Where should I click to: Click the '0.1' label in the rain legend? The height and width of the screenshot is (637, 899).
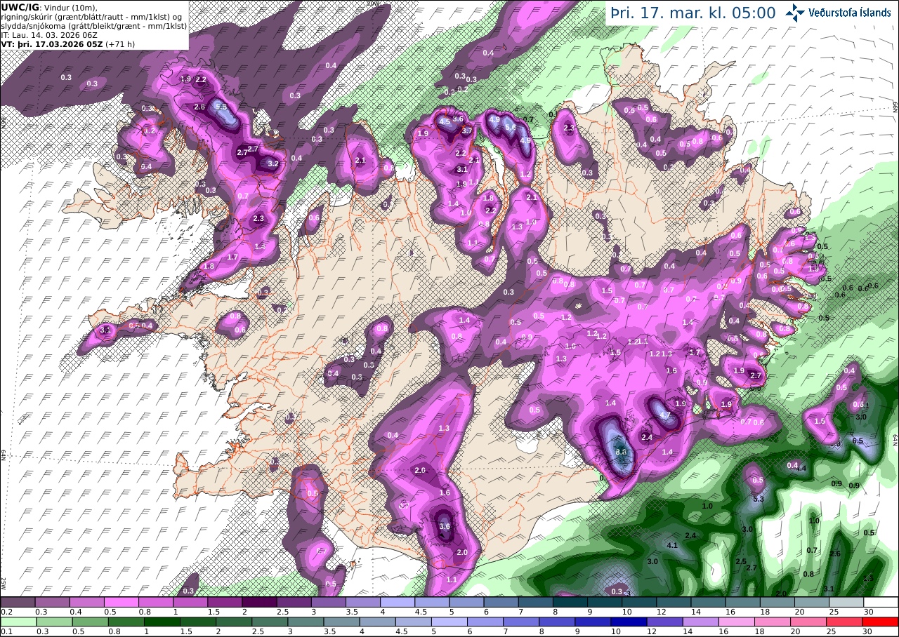click(6, 631)
